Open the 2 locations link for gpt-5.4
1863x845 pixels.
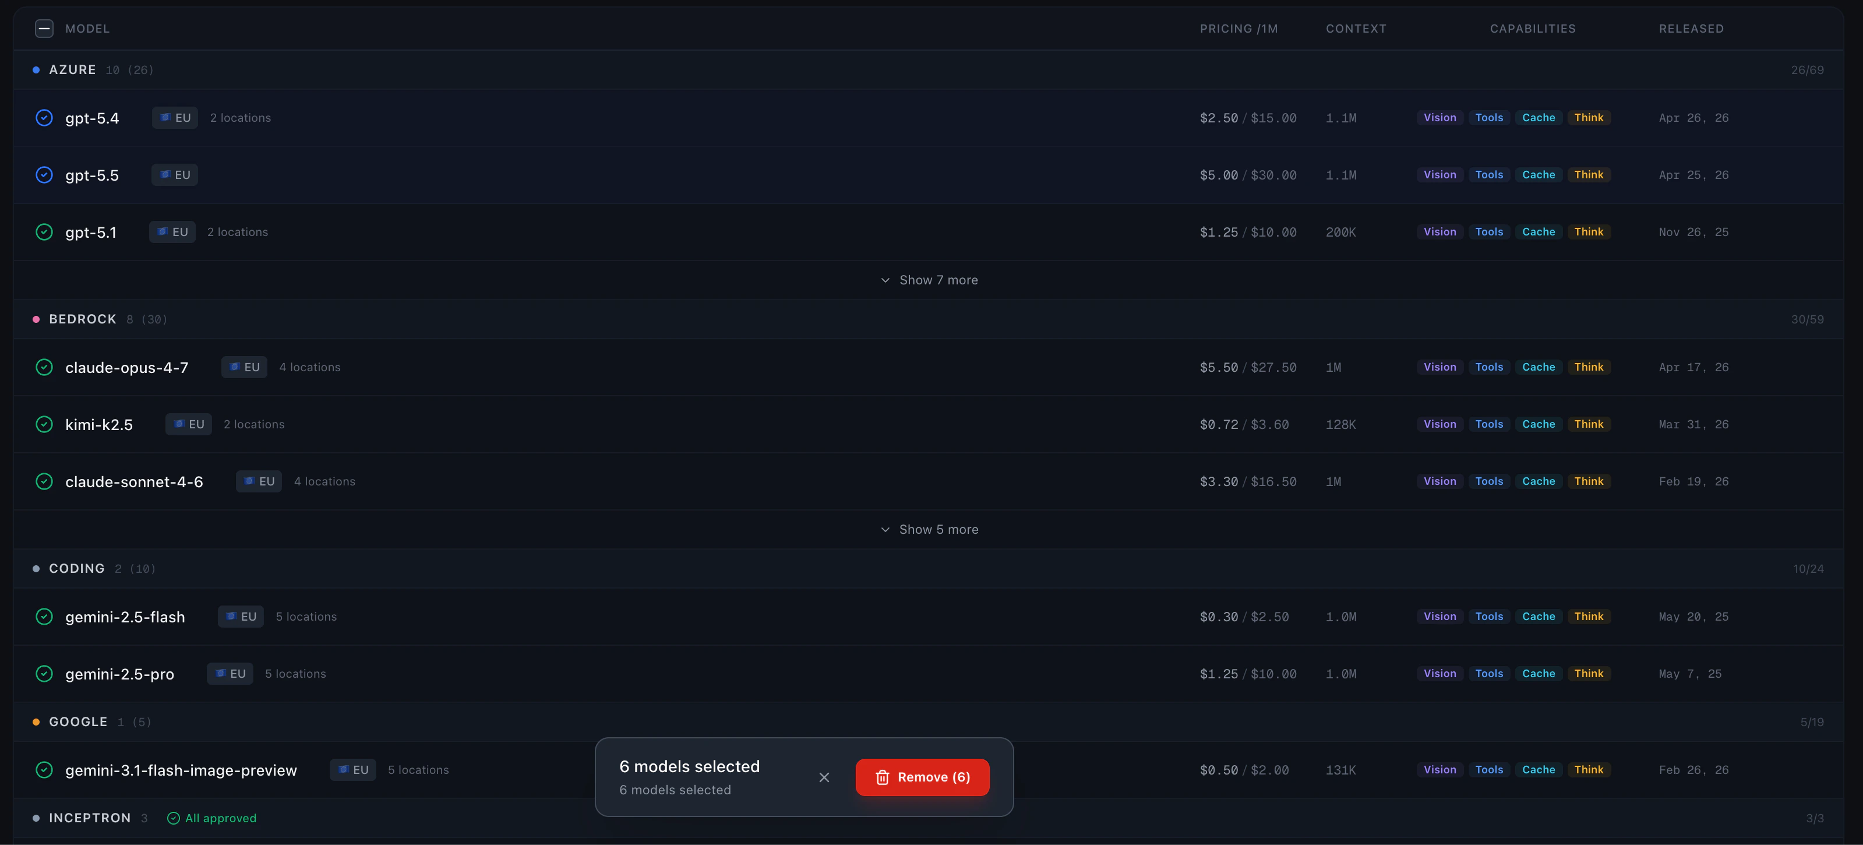pyautogui.click(x=240, y=118)
